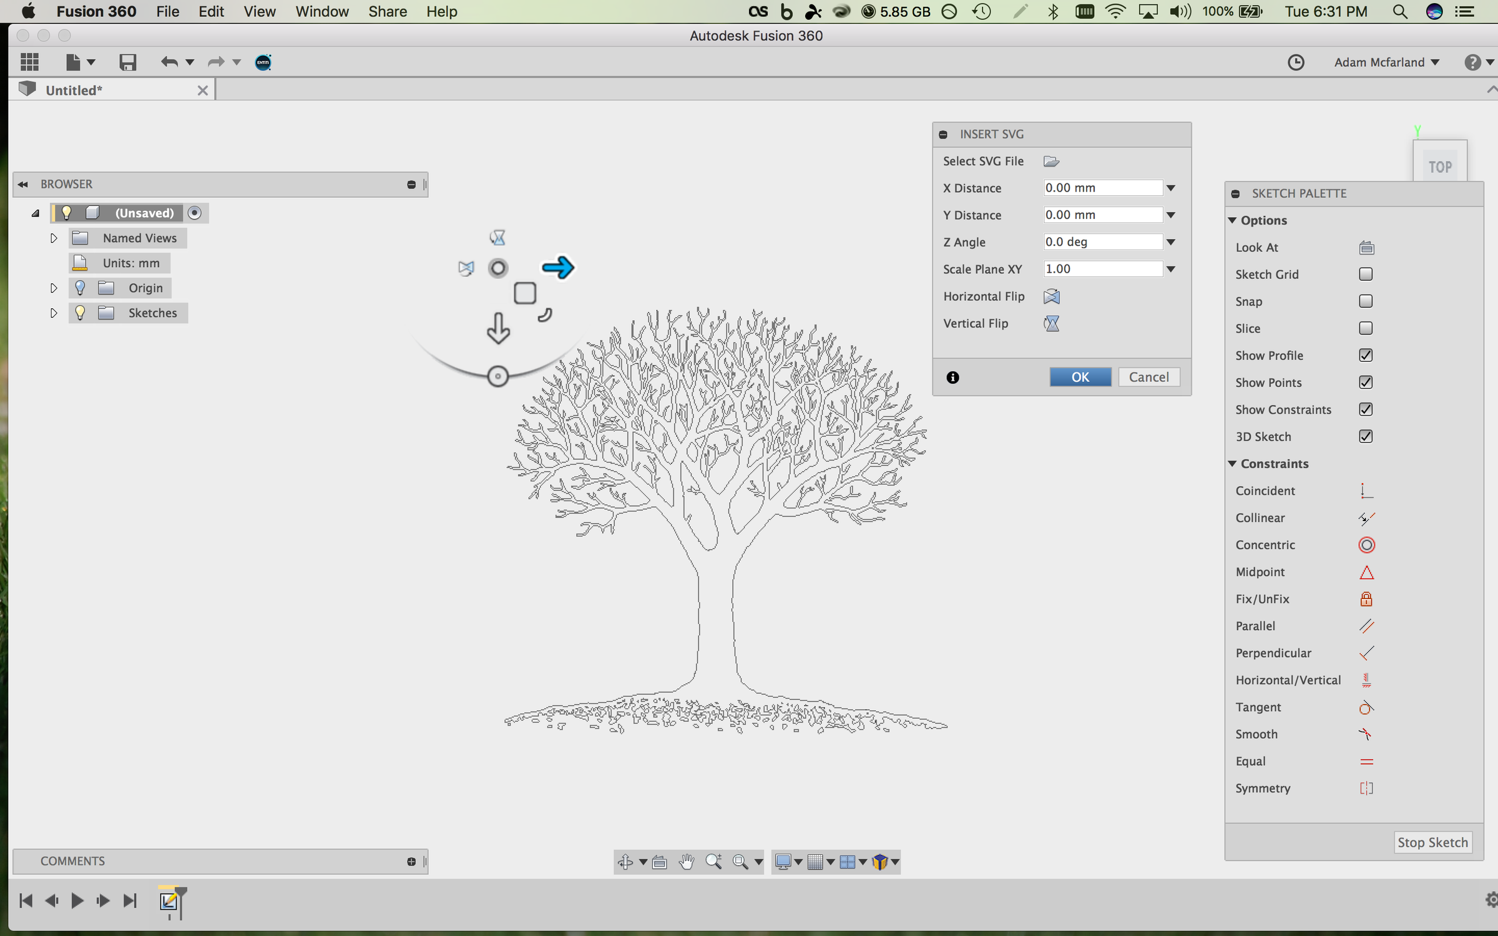Enable the Sketch Grid checkbox
Image resolution: width=1498 pixels, height=936 pixels.
pos(1366,274)
